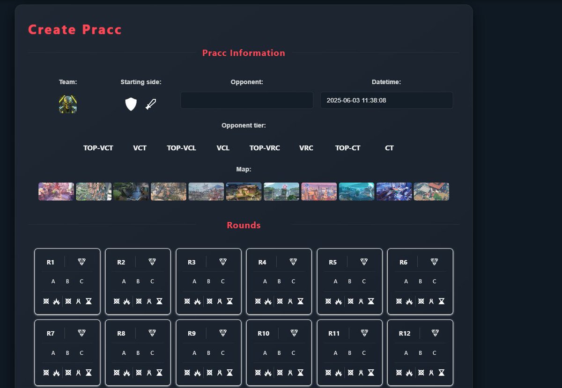Click the triangle emblem icon in R1
Image resolution: width=562 pixels, height=388 pixels.
81,262
